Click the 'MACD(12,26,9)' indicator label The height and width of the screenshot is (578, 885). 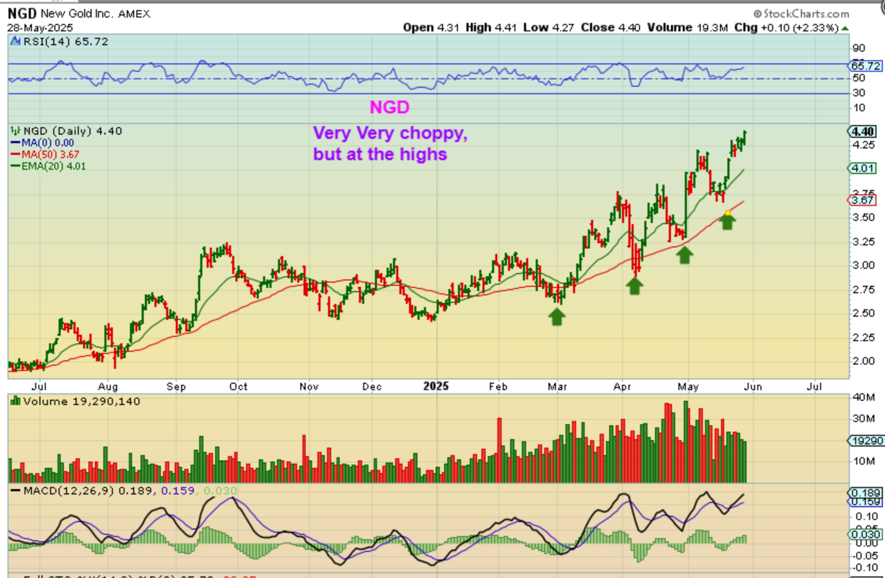pos(69,491)
